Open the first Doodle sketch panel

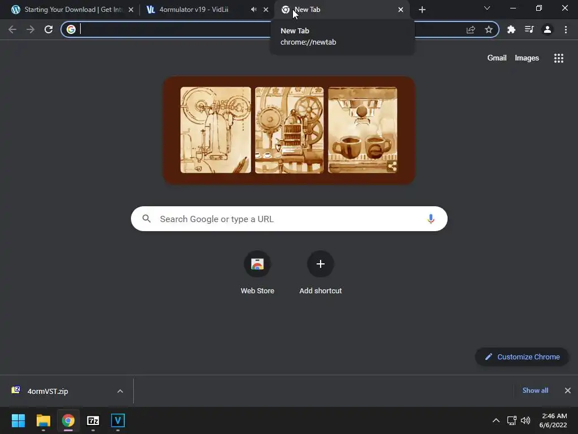(x=216, y=130)
